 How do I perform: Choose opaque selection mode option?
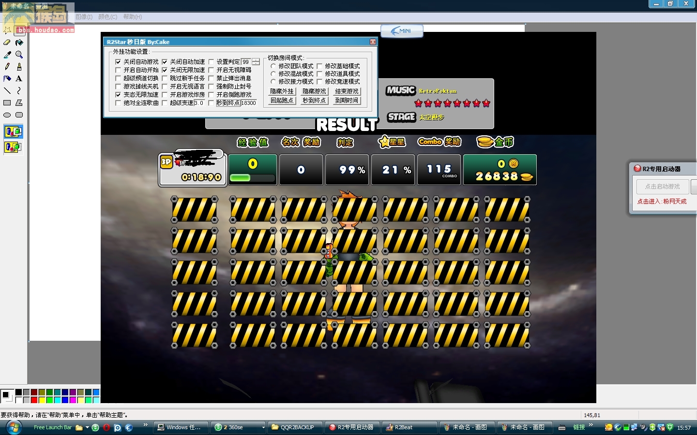pos(13,131)
